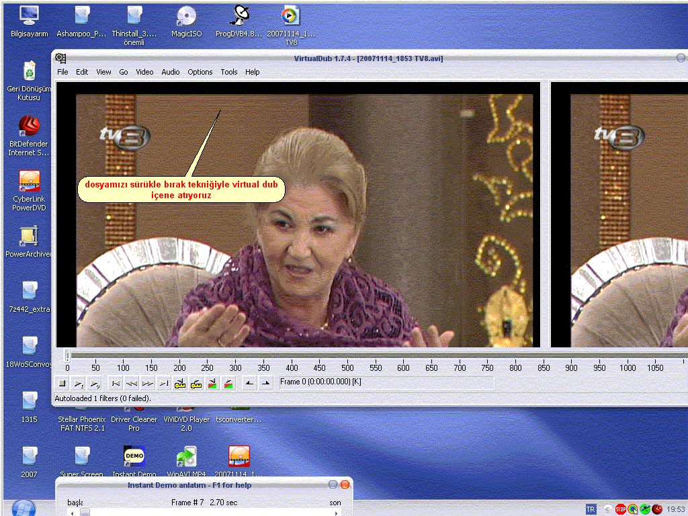The width and height of the screenshot is (688, 516).
Task: Select the Instant Demo desktop shortcut
Action: tap(134, 461)
